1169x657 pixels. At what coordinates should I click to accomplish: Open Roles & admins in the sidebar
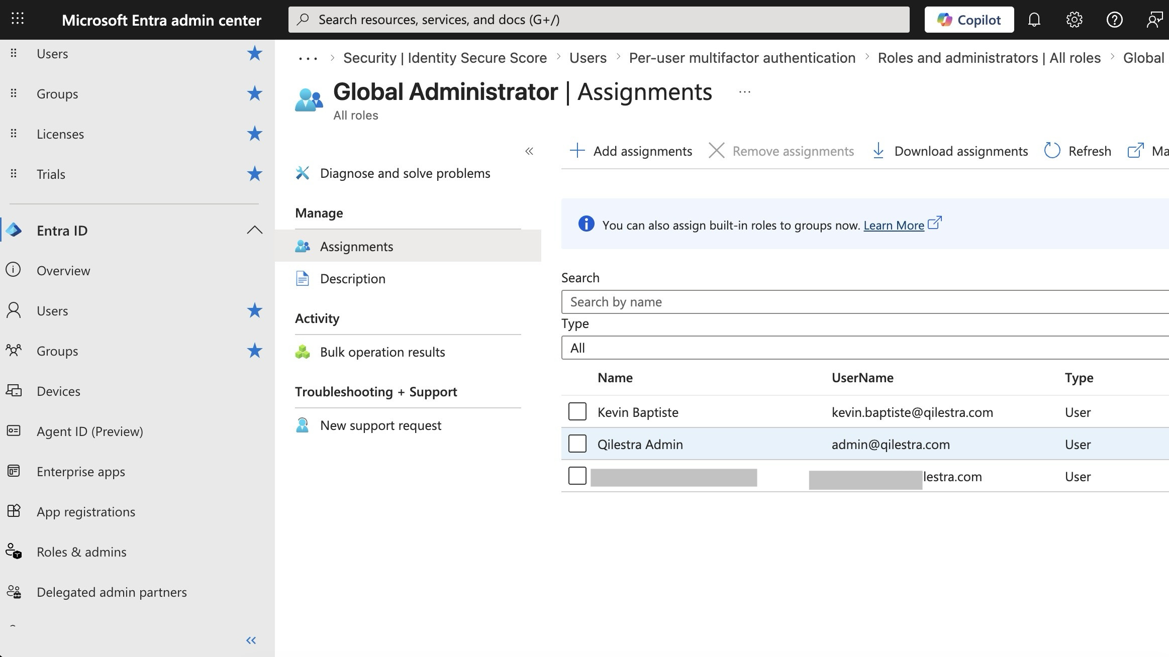(x=81, y=552)
